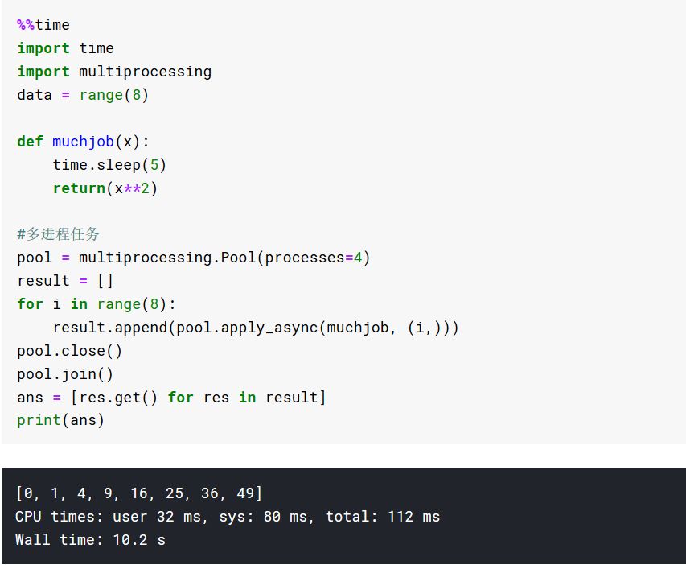This screenshot has width=686, height=565.
Task: Click the output list of squared numbers
Action: tap(138, 493)
